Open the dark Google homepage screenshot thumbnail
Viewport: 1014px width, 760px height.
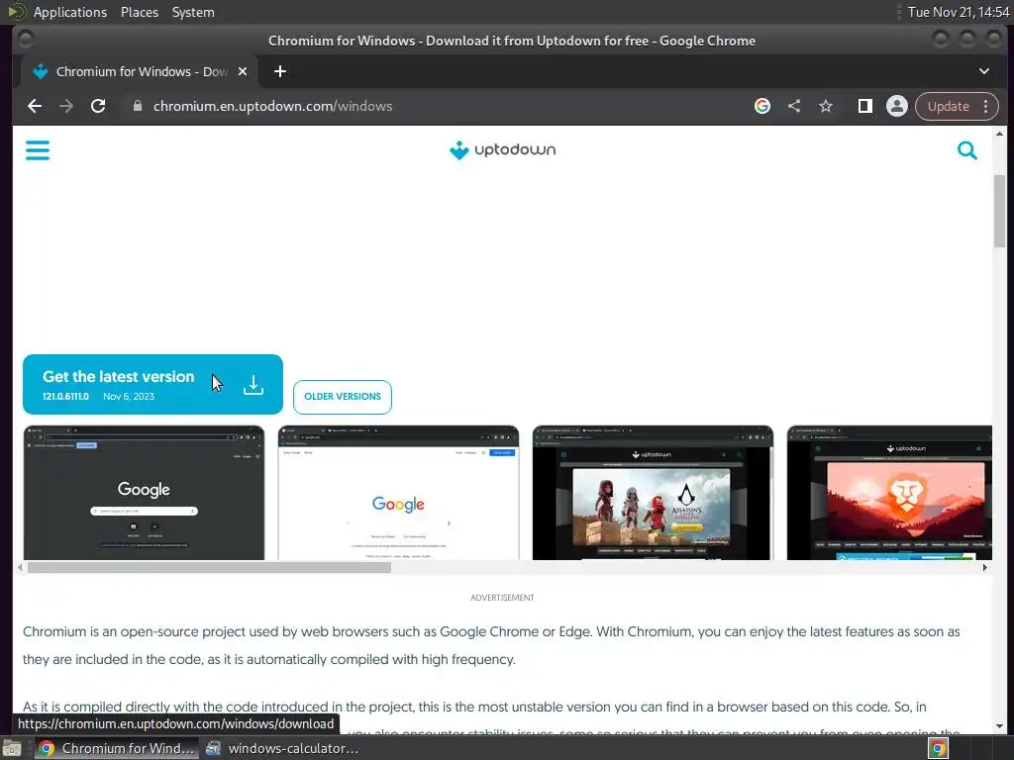coord(144,493)
